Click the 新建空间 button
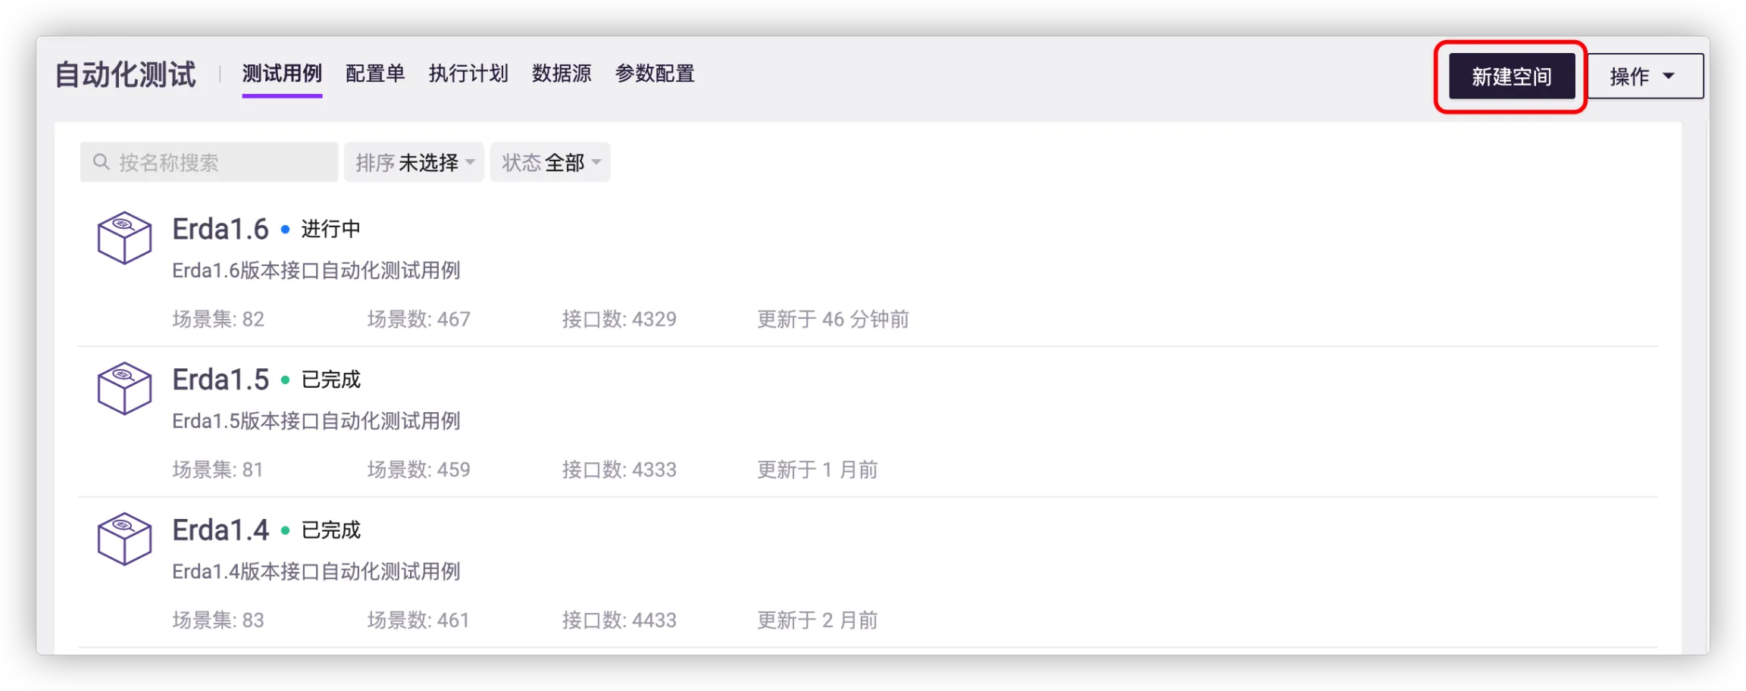 [1511, 77]
